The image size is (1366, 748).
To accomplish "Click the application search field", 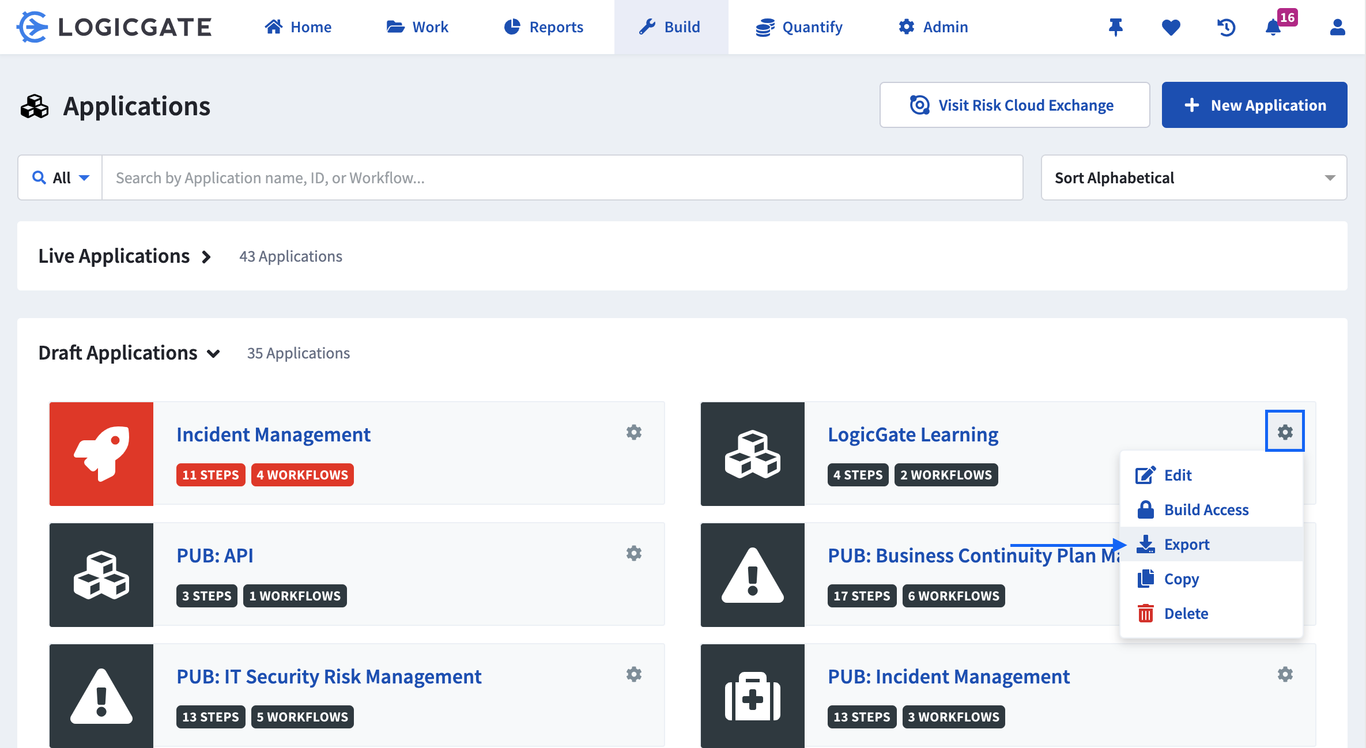I will pyautogui.click(x=562, y=177).
